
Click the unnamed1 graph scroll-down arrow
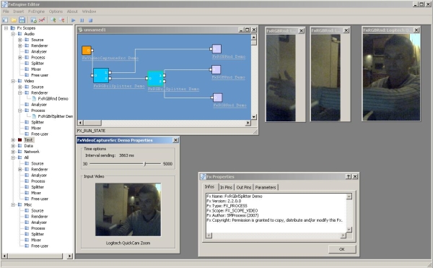click(x=253, y=117)
